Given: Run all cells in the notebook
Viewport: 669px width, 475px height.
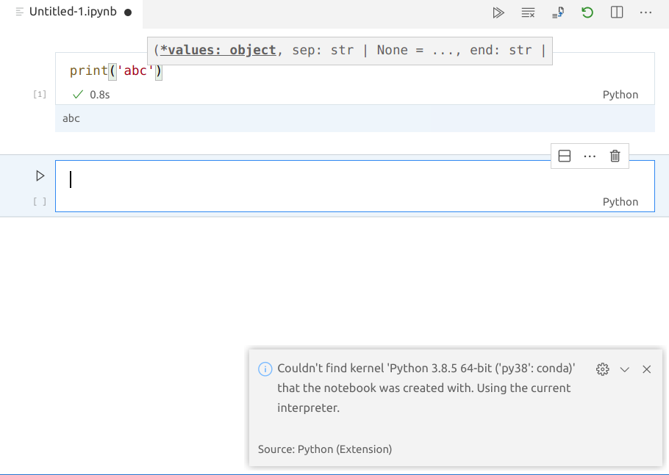Looking at the screenshot, I should pos(498,12).
